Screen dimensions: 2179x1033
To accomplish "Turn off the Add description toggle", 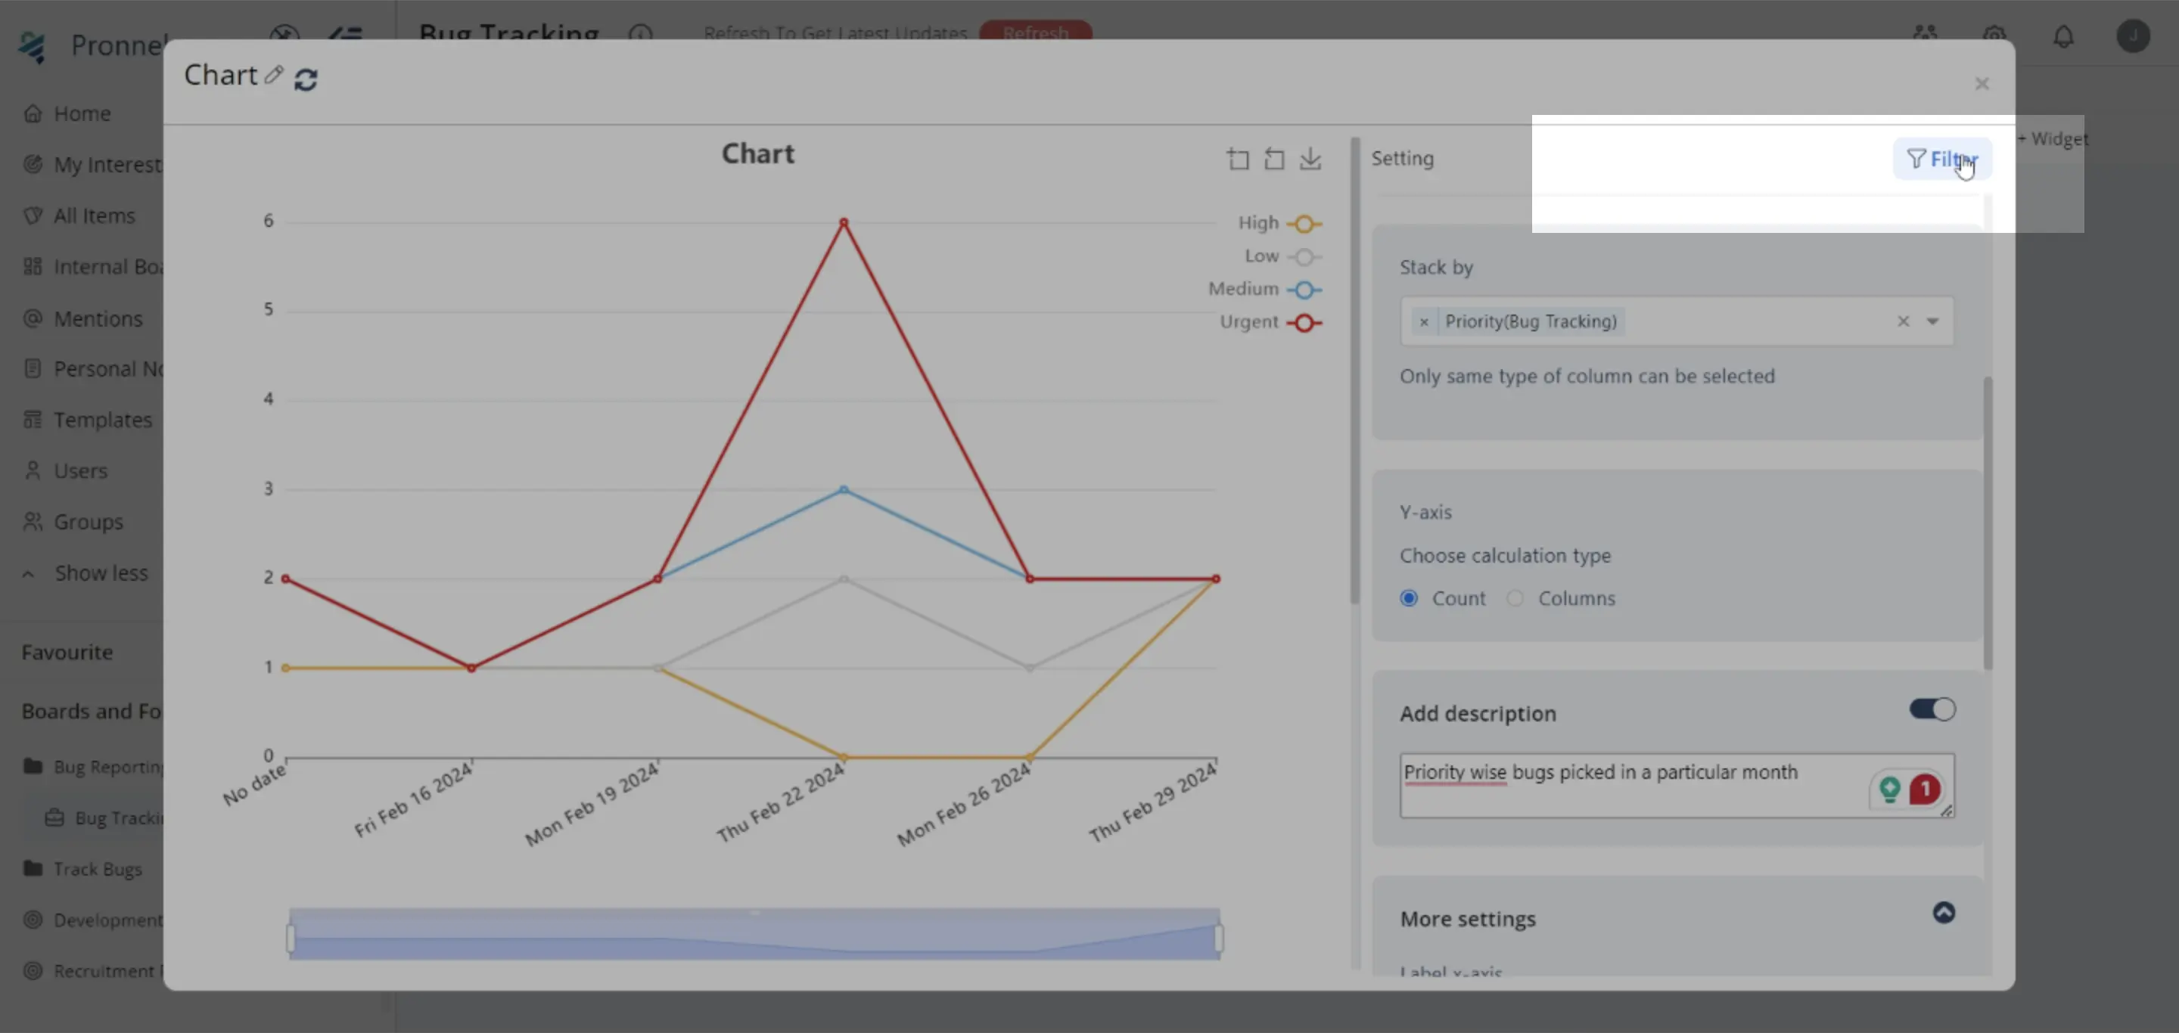I will tap(1932, 710).
